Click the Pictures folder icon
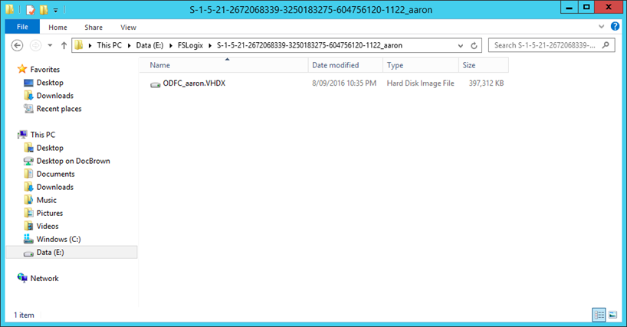This screenshot has height=327, width=627. point(28,213)
